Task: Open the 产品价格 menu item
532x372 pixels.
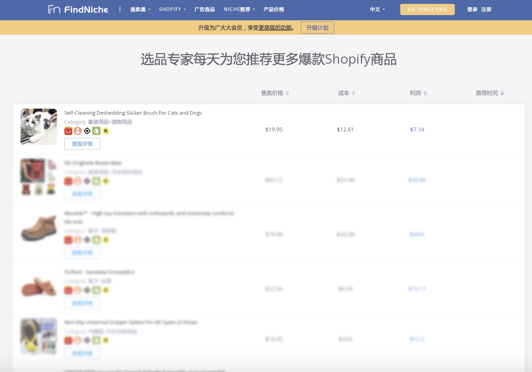Action: [274, 10]
